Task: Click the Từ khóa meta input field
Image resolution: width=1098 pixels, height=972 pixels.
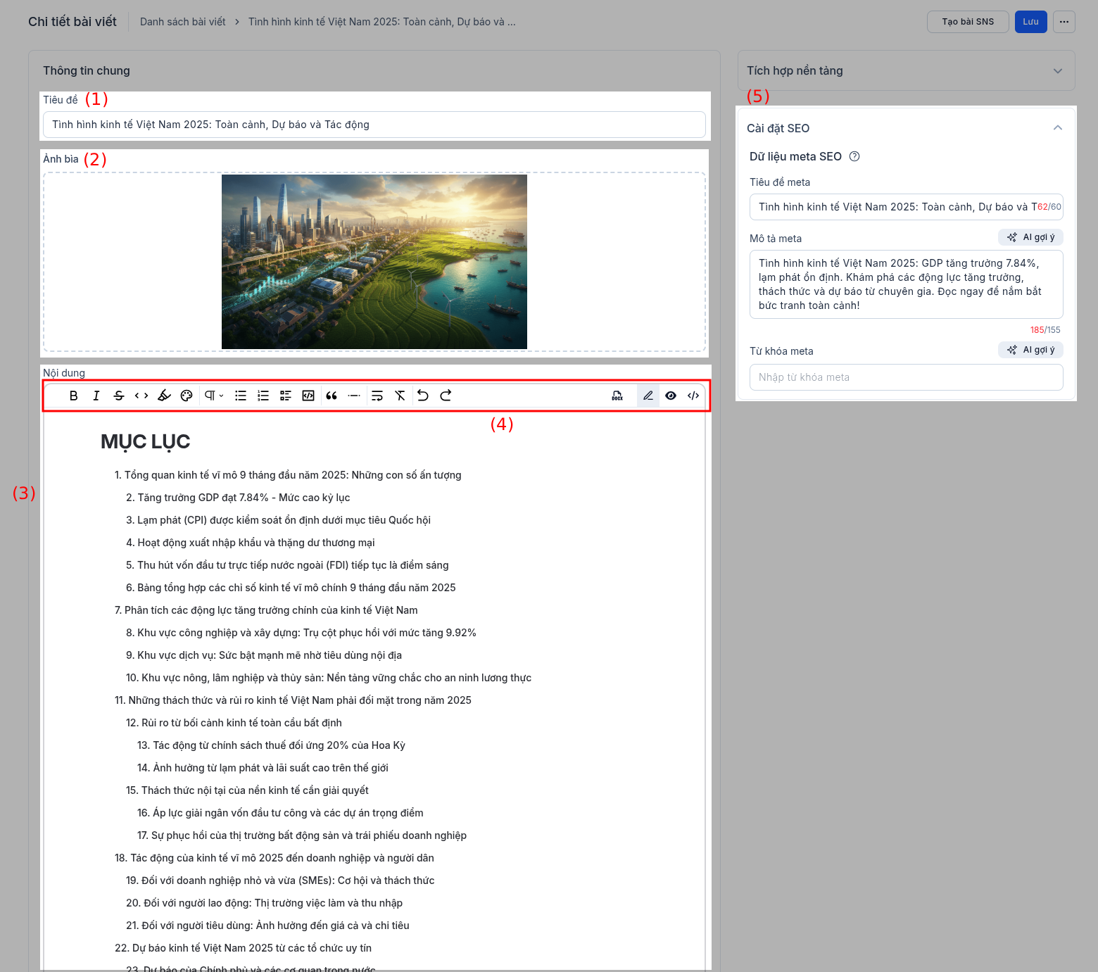Action: coord(906,377)
